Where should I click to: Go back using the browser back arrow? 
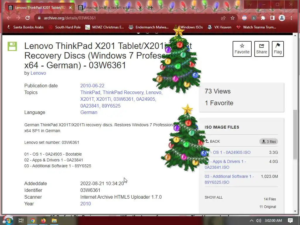pos(8,18)
